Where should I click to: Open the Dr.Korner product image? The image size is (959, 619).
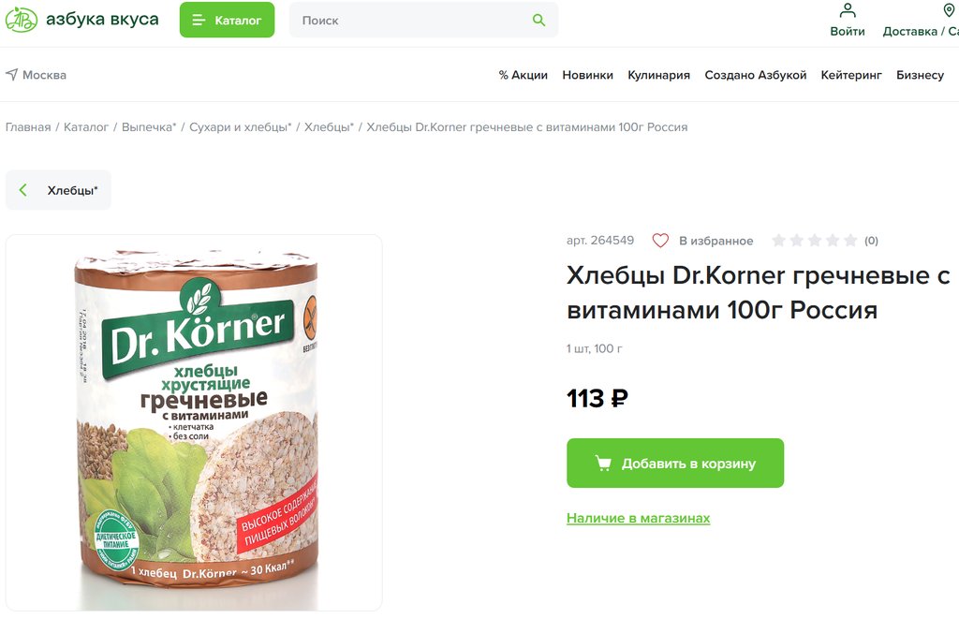(x=194, y=421)
